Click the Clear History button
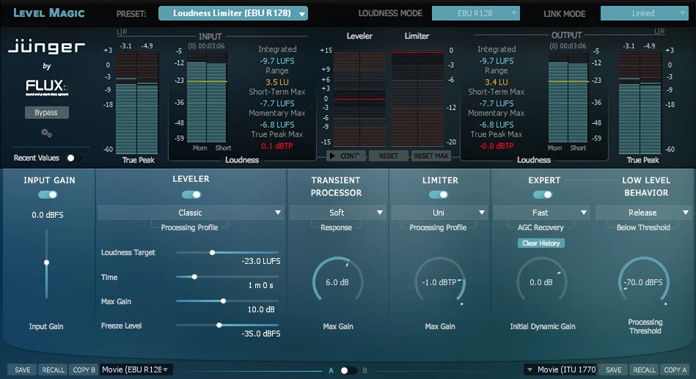This screenshot has height=379, width=696. point(541,243)
